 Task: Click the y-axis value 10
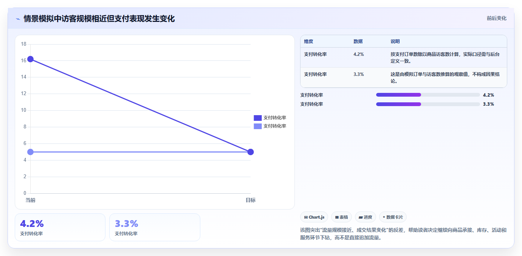point(23,110)
